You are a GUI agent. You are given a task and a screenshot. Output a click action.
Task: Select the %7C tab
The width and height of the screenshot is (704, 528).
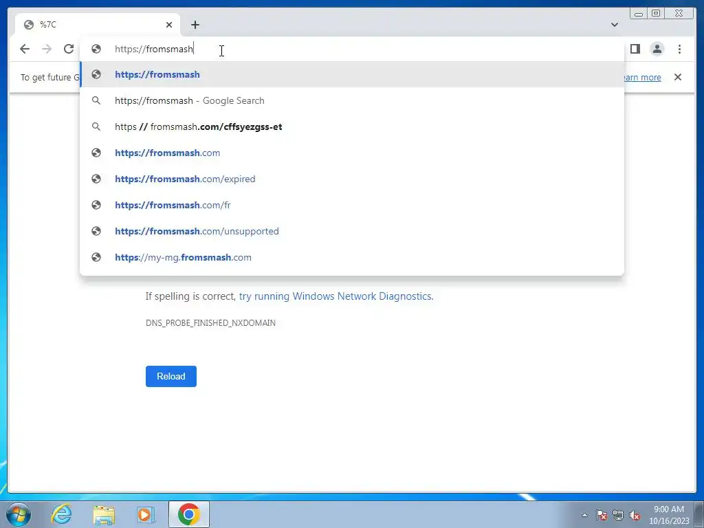(x=98, y=25)
